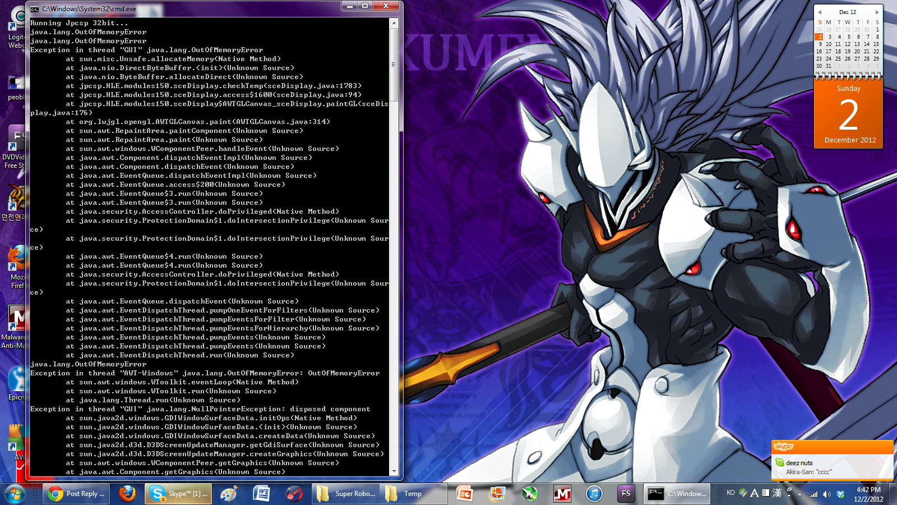This screenshot has width=897, height=505.
Task: Toggle the KO input language indicator
Action: point(730,493)
